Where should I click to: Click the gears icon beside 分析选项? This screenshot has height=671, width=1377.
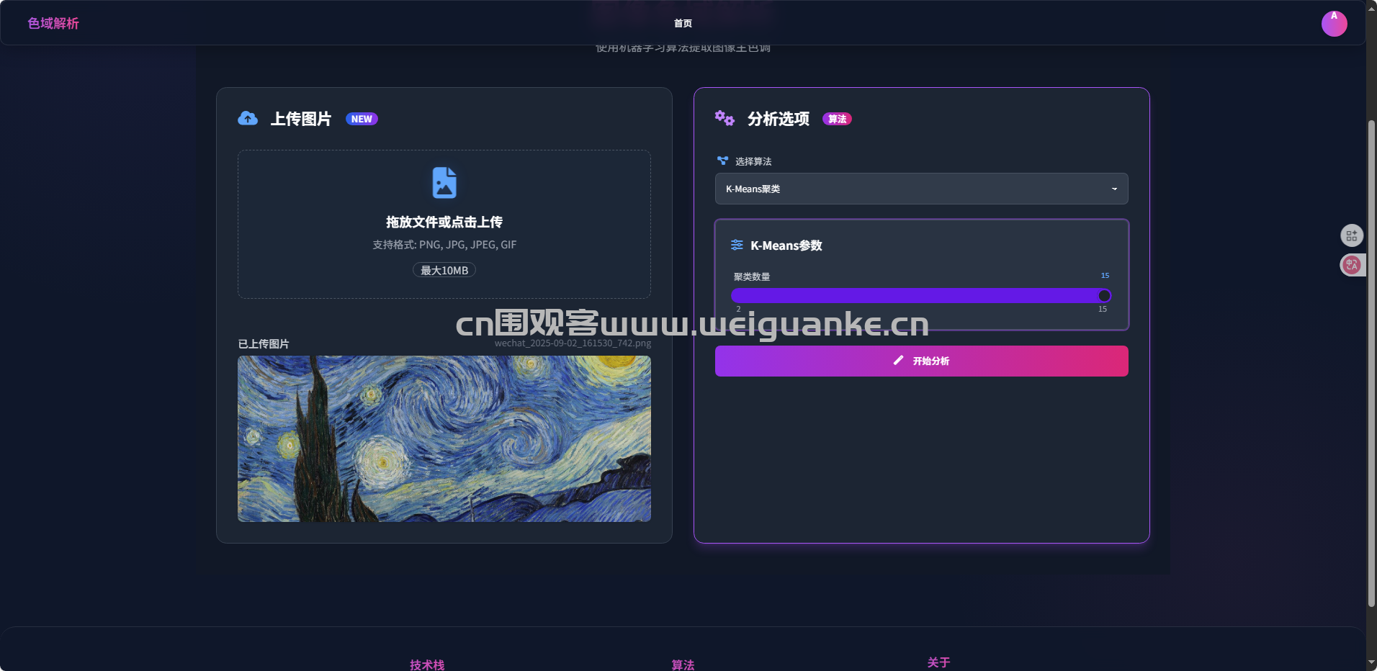(725, 118)
